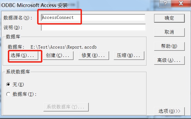
Task: Expand more settings with 选项(O)>>
Action: point(169,111)
